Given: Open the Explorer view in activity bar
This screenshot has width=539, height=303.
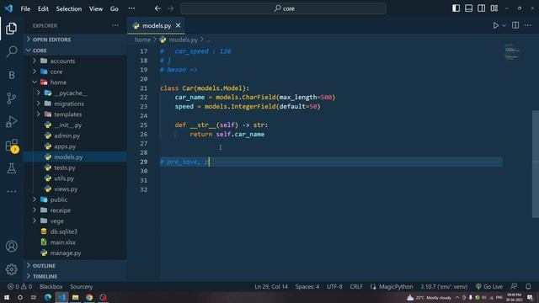Looking at the screenshot, I should 11,29.
